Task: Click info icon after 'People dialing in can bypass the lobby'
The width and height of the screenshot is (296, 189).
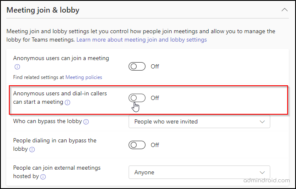Action: click(x=32, y=150)
